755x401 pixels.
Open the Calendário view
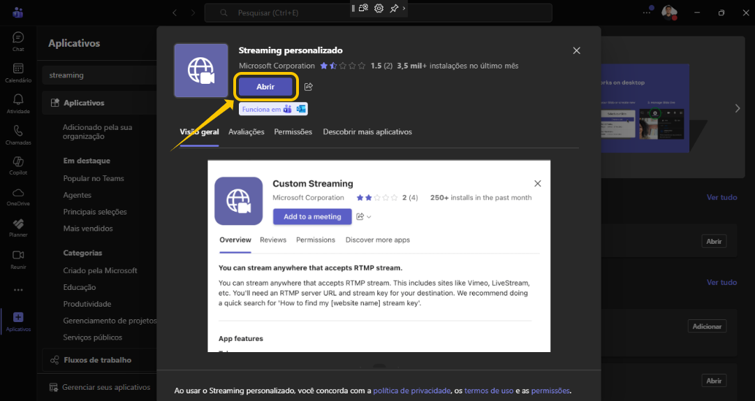click(18, 73)
